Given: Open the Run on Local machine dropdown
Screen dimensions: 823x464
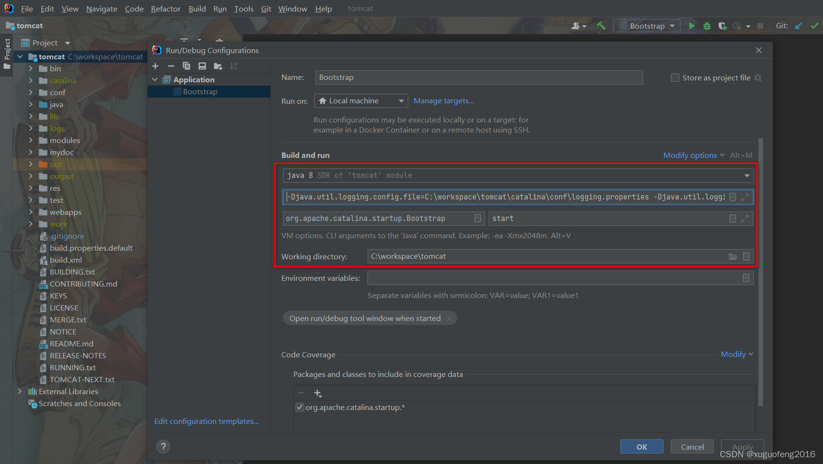Looking at the screenshot, I should (361, 101).
